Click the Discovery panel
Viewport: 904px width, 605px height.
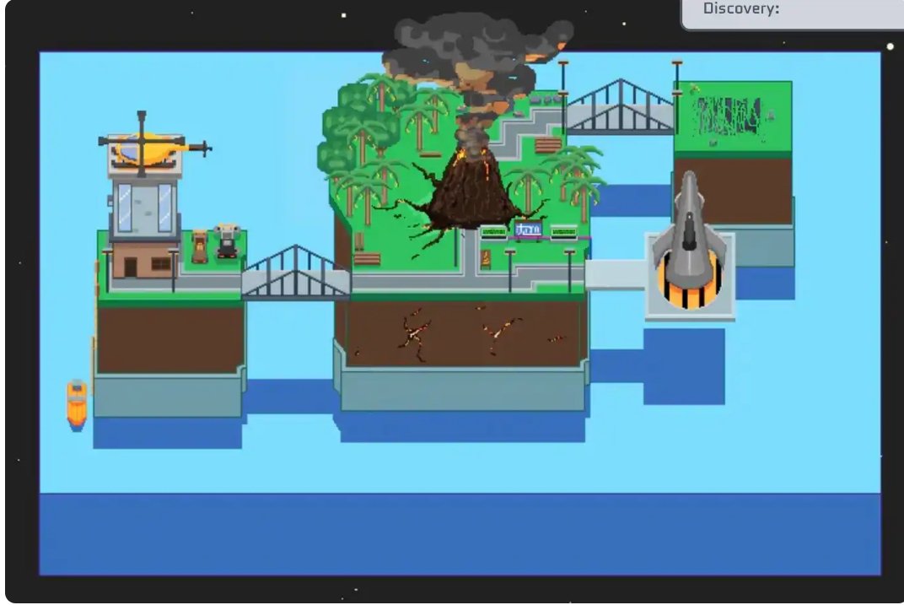791,12
